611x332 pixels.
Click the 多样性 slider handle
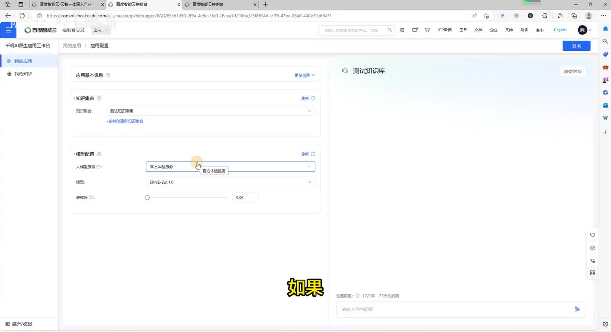(147, 197)
